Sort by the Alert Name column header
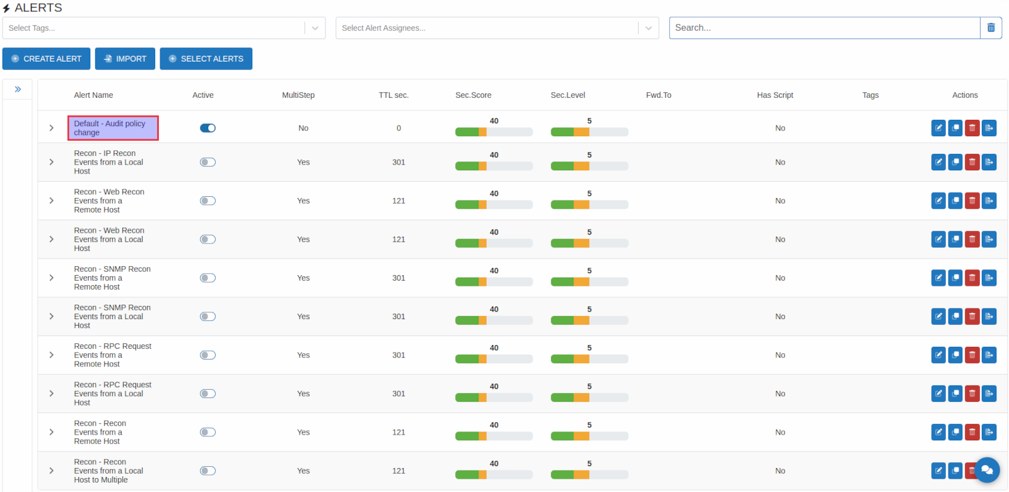1009x492 pixels. pyautogui.click(x=93, y=95)
